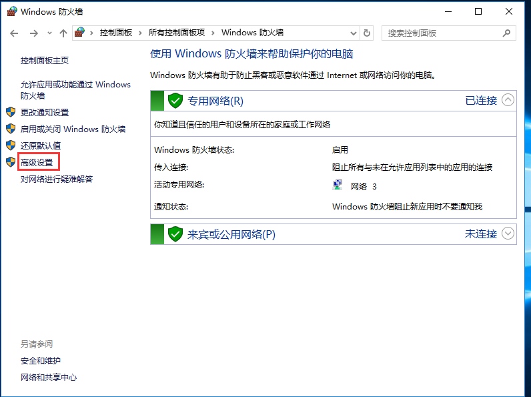
Task: Click the 来宾或公用网络(P) section heading
Action: 231,234
